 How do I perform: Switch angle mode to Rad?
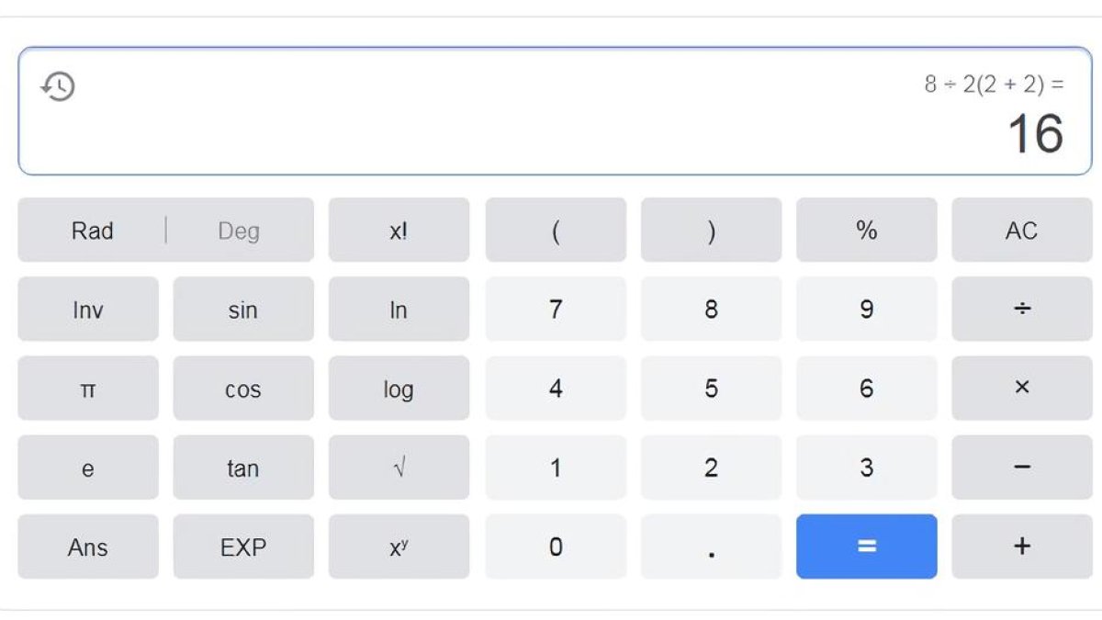pyautogui.click(x=92, y=231)
